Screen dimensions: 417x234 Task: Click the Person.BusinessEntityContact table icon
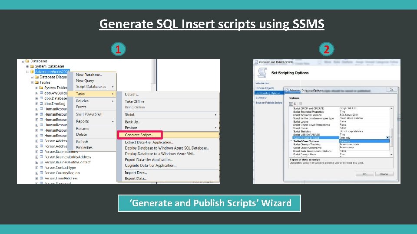point(41,162)
